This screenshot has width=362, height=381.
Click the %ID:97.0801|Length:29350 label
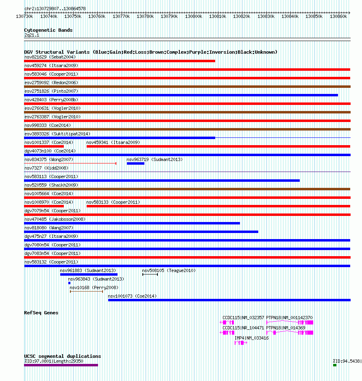(54, 361)
